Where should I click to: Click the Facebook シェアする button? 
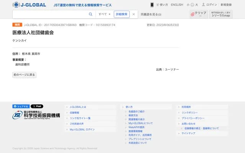coord(21,106)
